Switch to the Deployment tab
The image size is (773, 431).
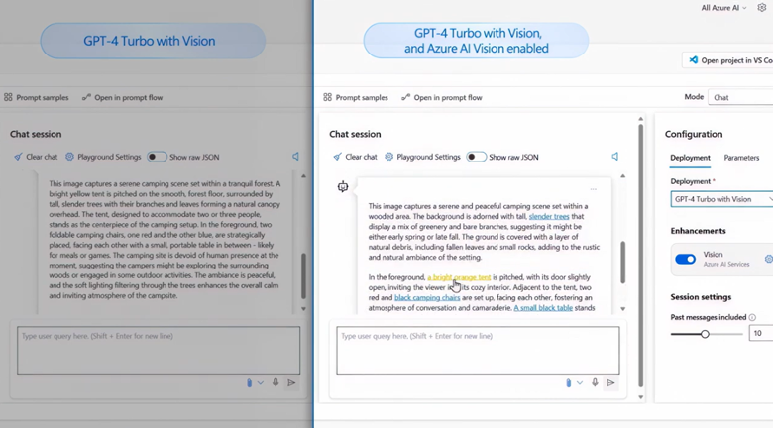coord(690,158)
